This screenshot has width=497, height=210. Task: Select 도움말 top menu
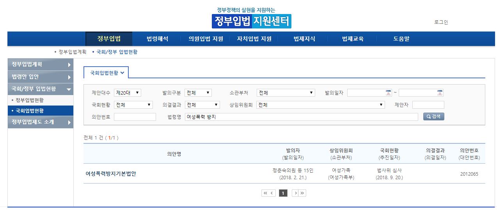[x=401, y=39]
